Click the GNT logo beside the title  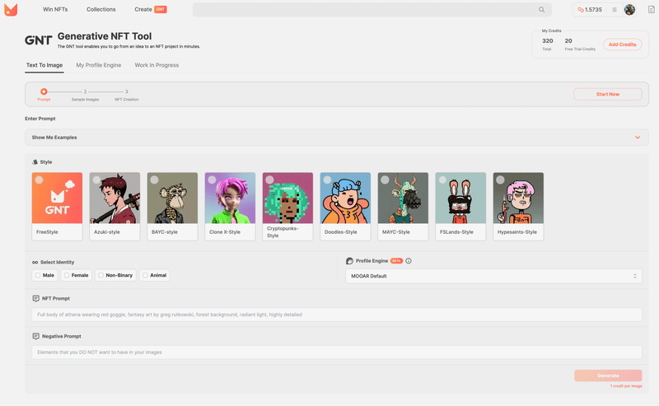coord(38,40)
